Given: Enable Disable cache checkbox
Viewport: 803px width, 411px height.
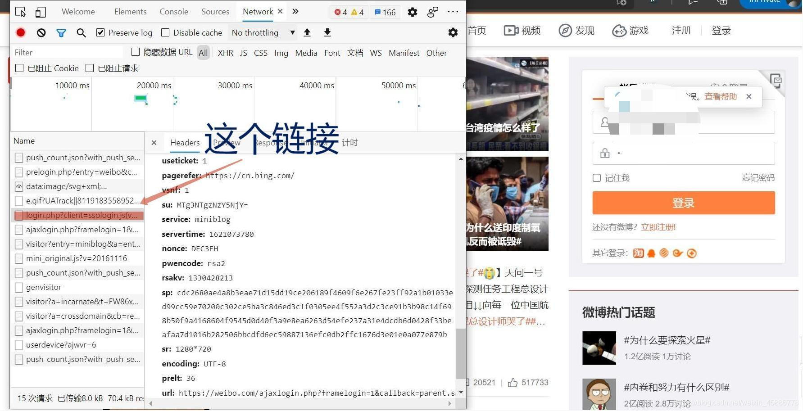Looking at the screenshot, I should pyautogui.click(x=165, y=32).
